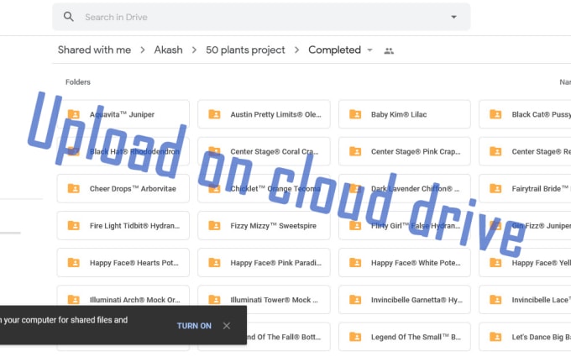Open search options dropdown arrow
The image size is (571, 357).
[453, 17]
